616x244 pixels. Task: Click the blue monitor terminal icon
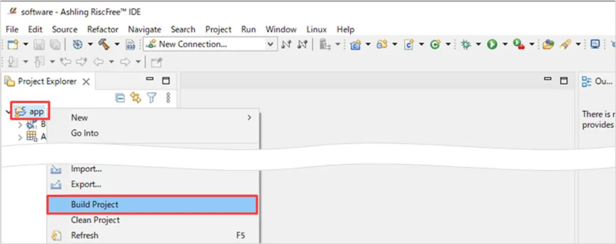pos(595,45)
